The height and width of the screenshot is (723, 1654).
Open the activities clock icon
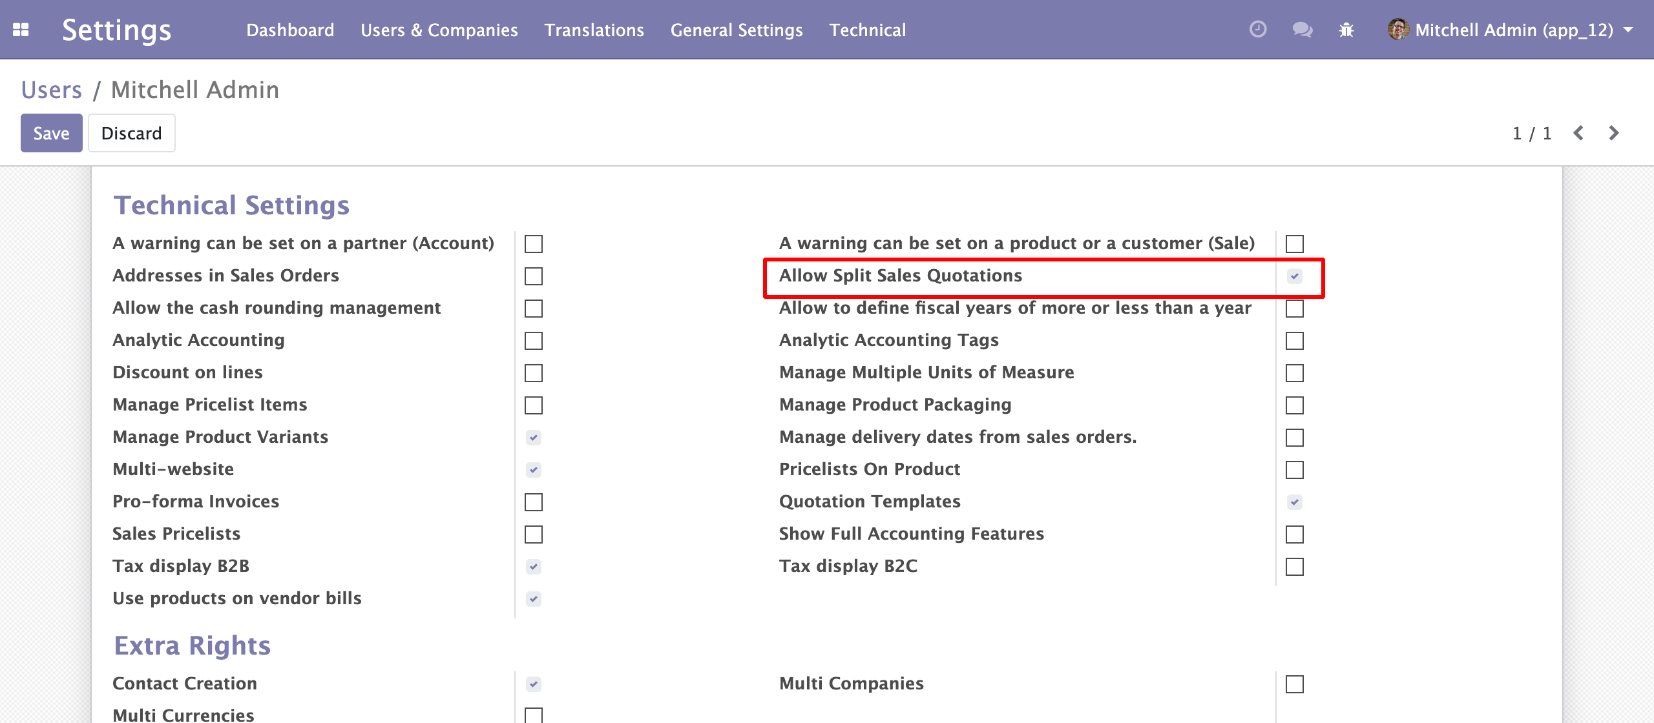tap(1257, 30)
